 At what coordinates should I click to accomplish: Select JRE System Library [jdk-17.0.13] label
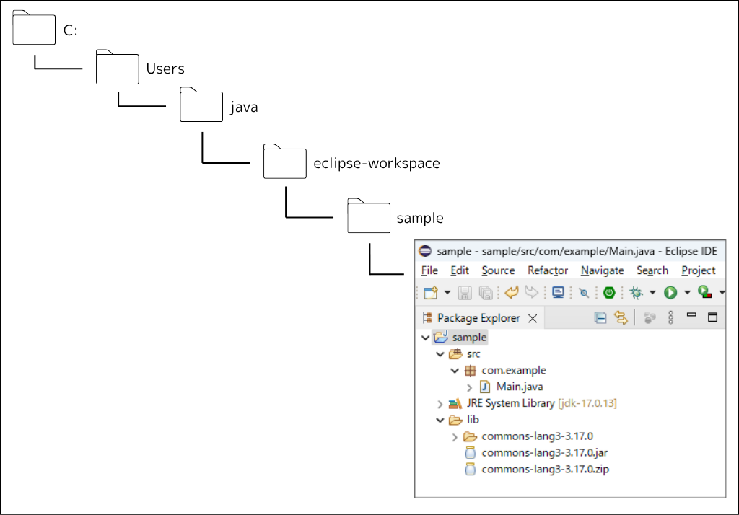tap(541, 403)
